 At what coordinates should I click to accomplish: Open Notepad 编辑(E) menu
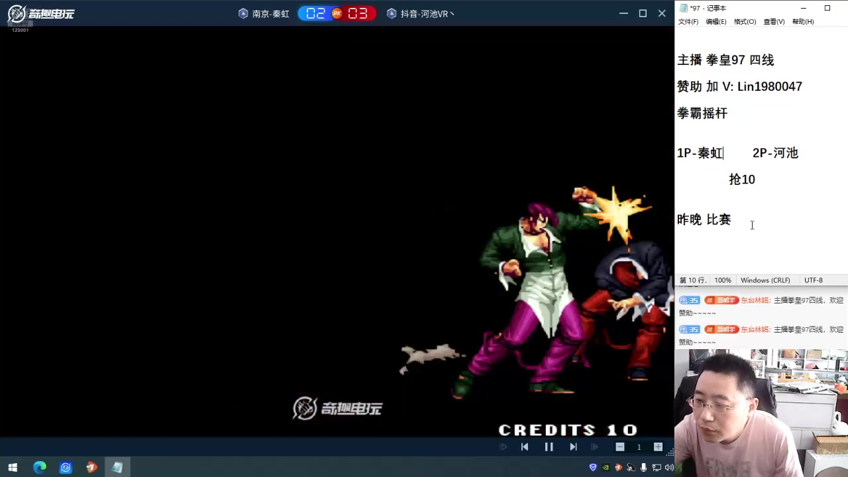716,22
